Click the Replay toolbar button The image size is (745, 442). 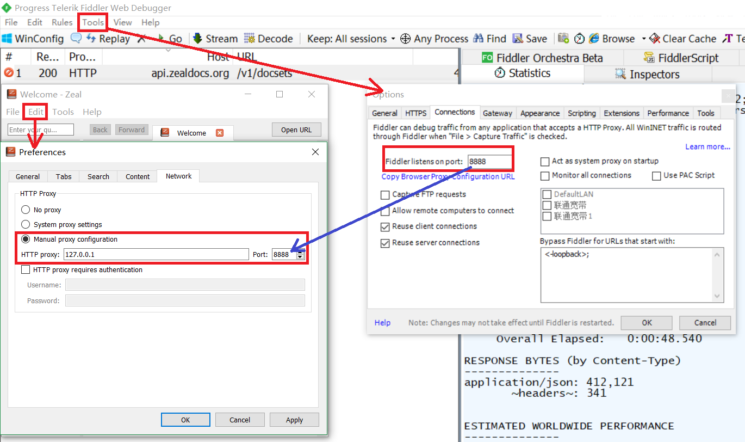click(x=108, y=39)
